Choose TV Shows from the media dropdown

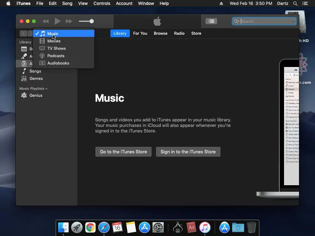(x=64, y=48)
